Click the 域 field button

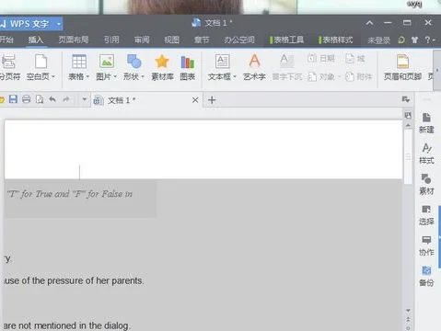pyautogui.click(x=355, y=58)
